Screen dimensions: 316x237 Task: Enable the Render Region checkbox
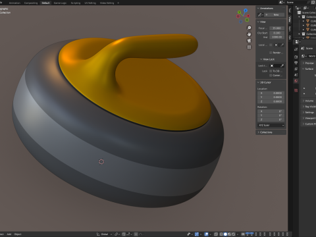271,53
